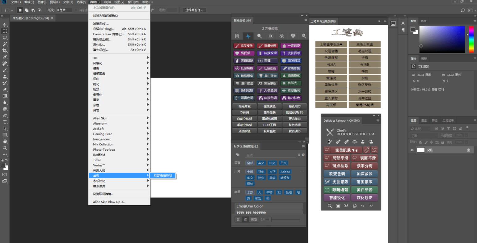Click 脸部表情控制 submenu item
Viewport: 477px width, 243px height.
[163, 175]
